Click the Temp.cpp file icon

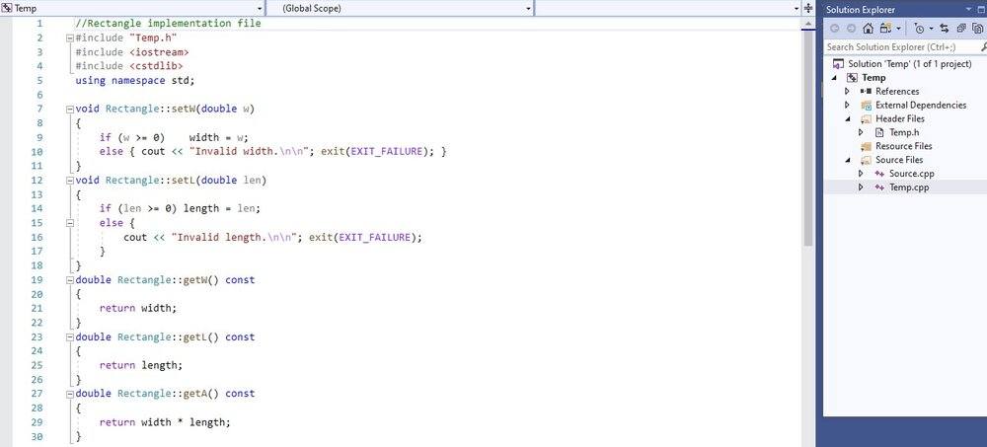point(879,187)
